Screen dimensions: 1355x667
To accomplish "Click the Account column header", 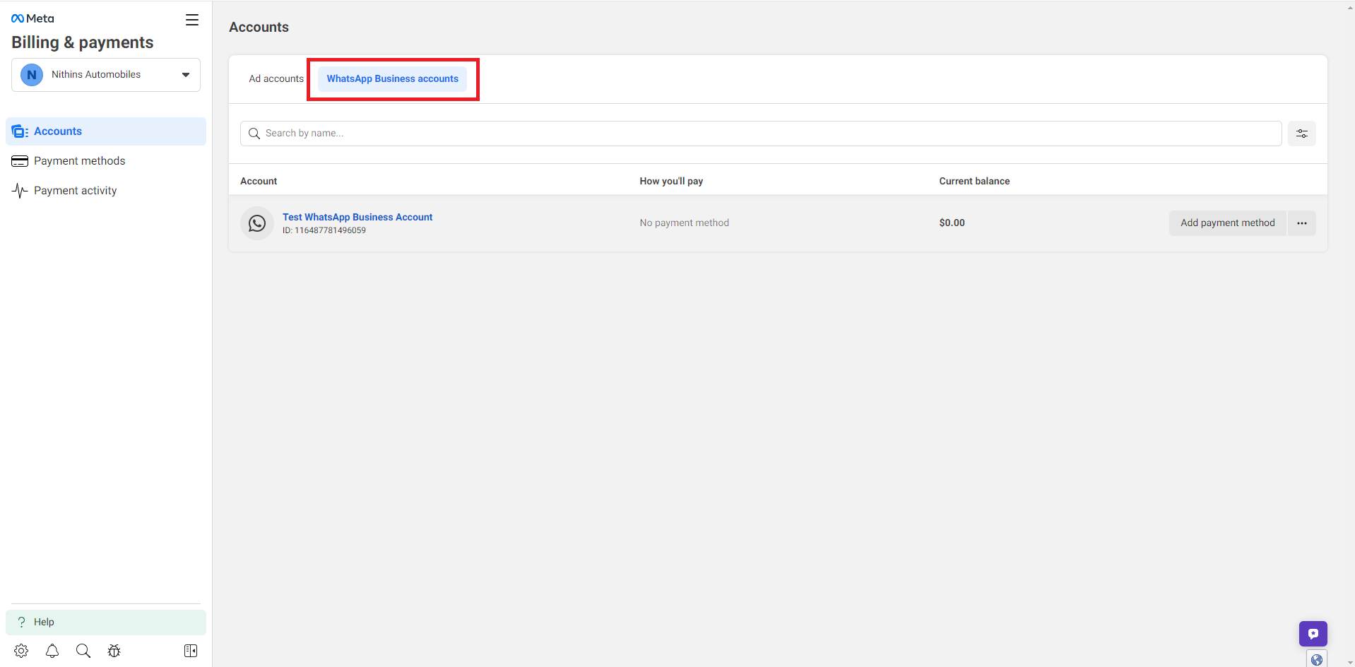I will tap(259, 181).
